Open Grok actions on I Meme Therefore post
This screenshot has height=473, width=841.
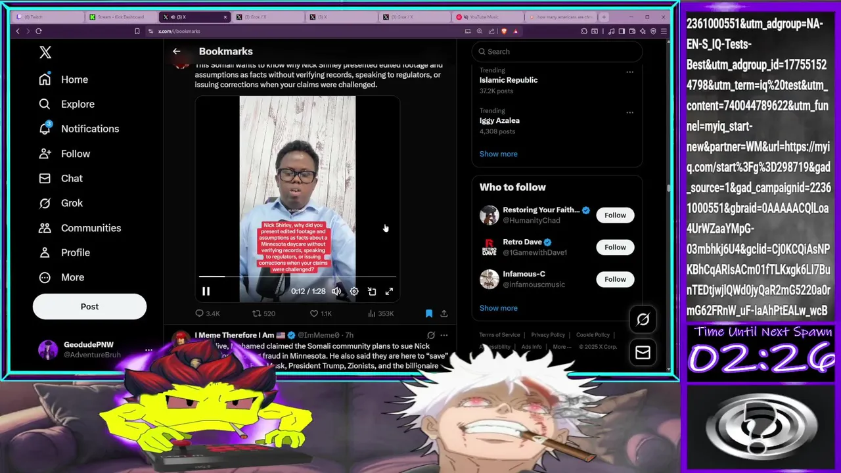pyautogui.click(x=430, y=335)
